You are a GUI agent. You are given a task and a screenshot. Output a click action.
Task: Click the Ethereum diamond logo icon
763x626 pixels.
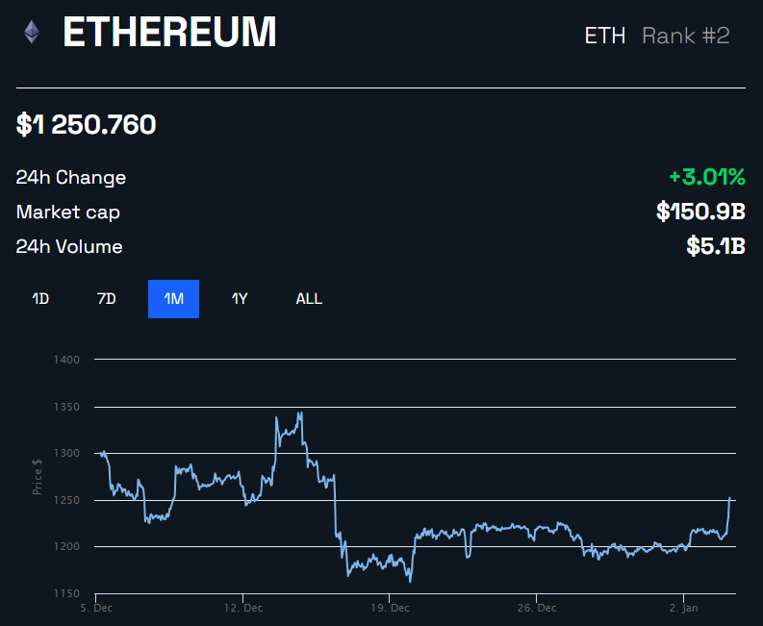[x=32, y=32]
